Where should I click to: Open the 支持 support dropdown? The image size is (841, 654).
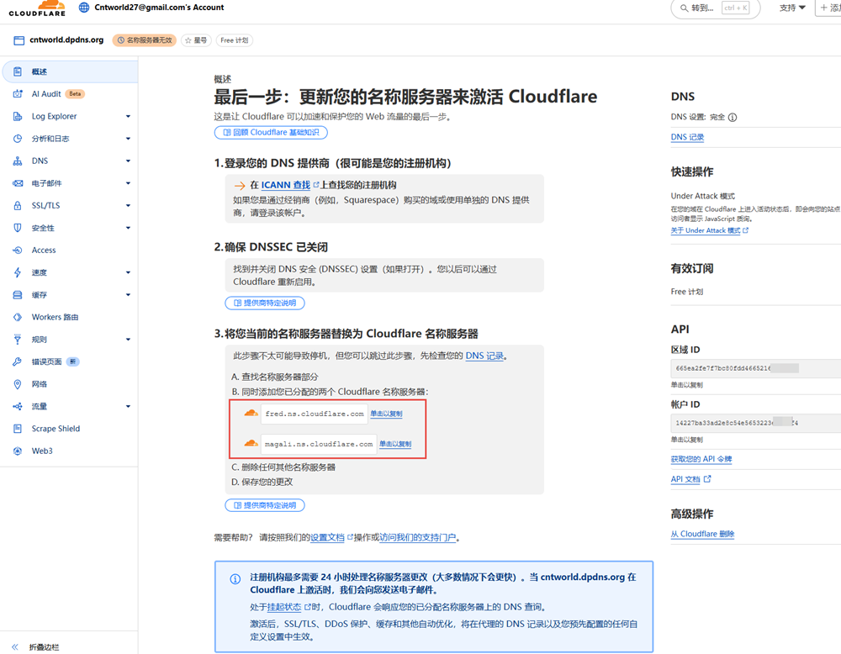click(792, 8)
